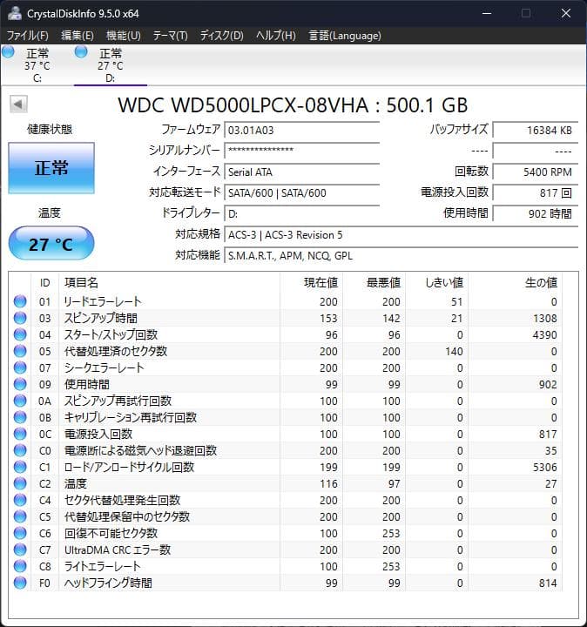This screenshot has width=587, height=627.
Task: Click status orb for 0B キャリブレーション再試行回数
Action: [x=20, y=417]
